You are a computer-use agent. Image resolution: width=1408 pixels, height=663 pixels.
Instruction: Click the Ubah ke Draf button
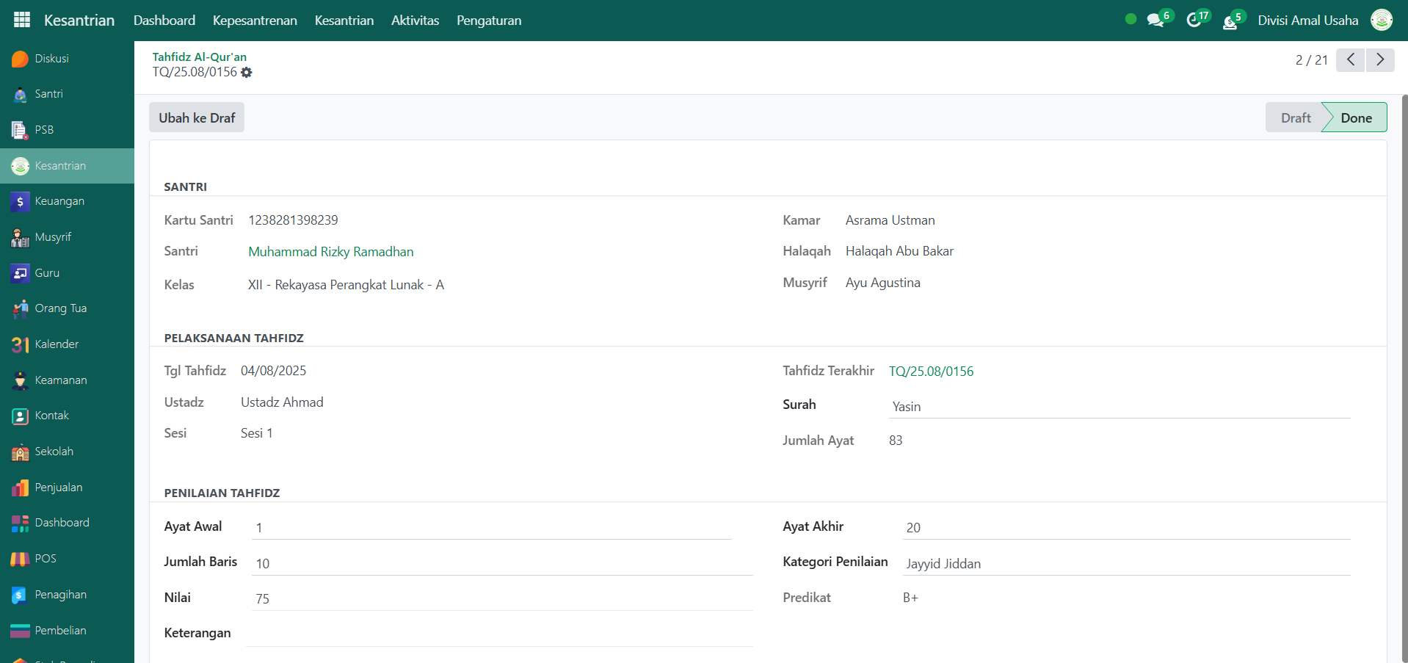[x=197, y=118]
